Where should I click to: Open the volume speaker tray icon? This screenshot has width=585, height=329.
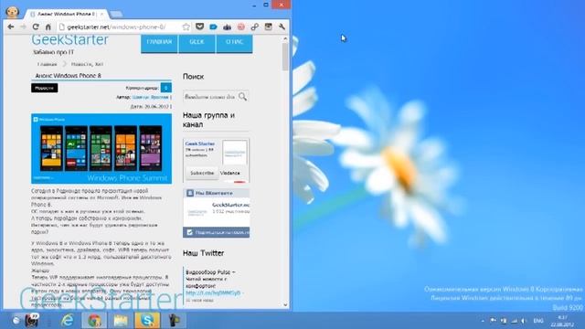[x=524, y=321]
